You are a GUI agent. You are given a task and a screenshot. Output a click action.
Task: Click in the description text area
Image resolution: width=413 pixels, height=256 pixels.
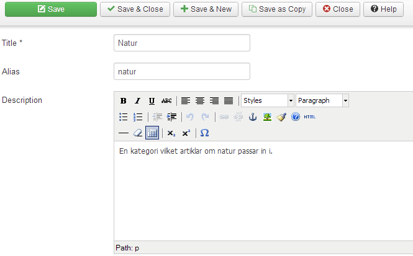pyautogui.click(x=263, y=191)
